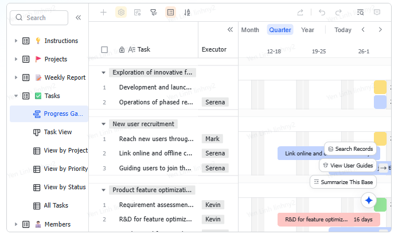The height and width of the screenshot is (238, 402).
Task: Open the comments icon in toolbar
Action: [x=377, y=12]
